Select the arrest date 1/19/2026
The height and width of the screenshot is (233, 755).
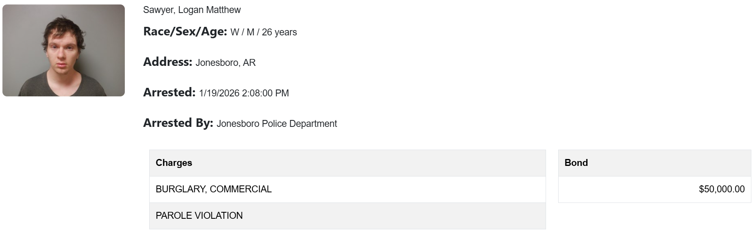[219, 93]
